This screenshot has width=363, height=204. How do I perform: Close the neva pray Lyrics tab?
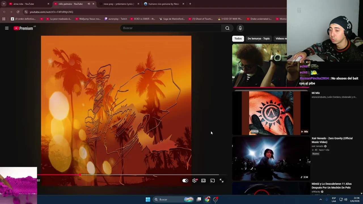[x=138, y=4]
